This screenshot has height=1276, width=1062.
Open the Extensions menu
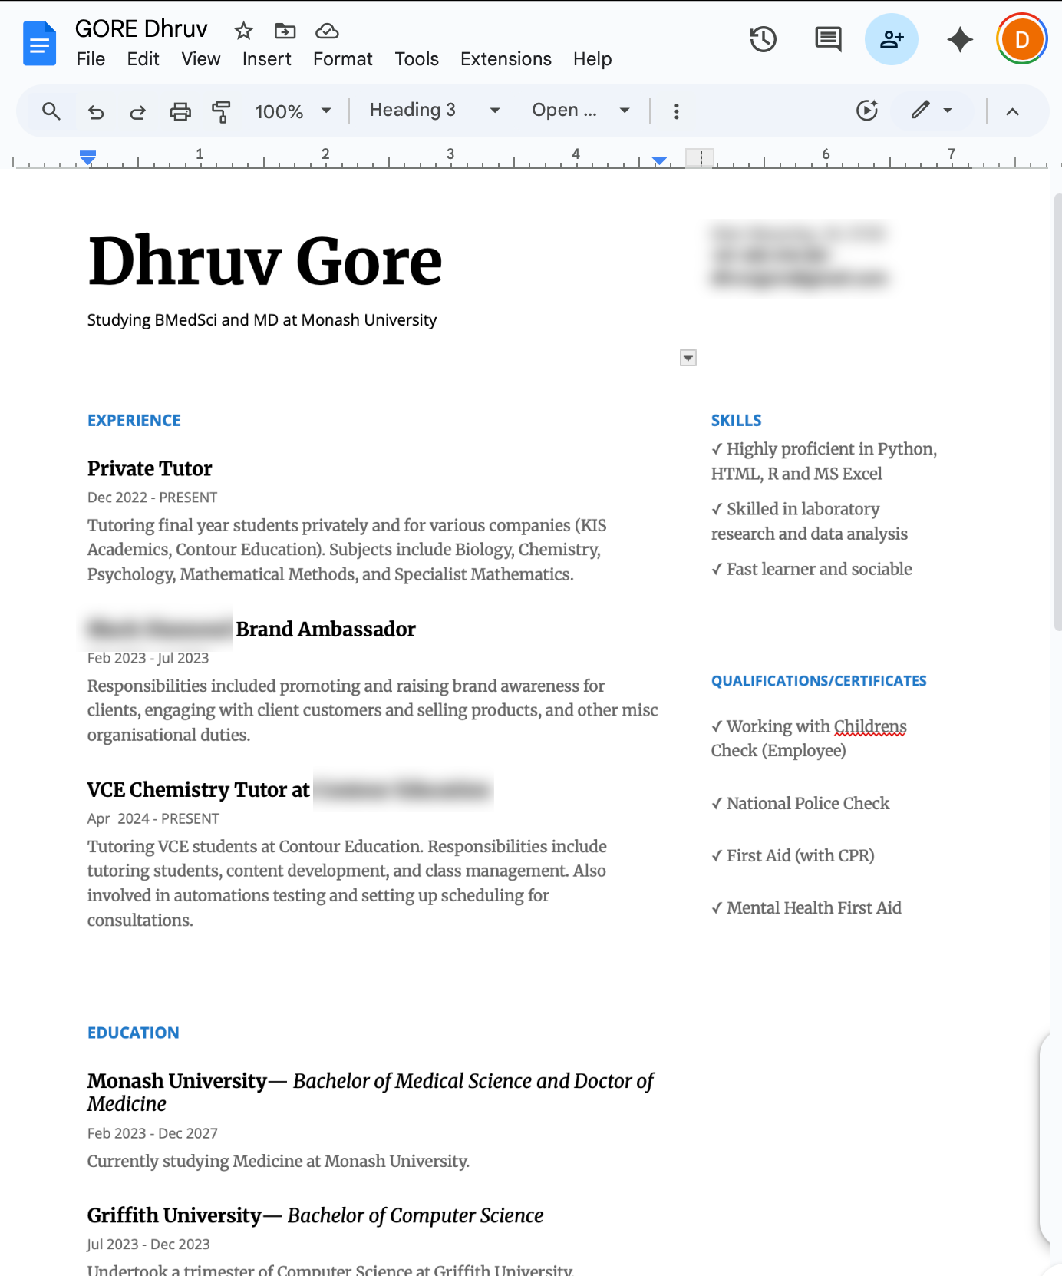(506, 59)
